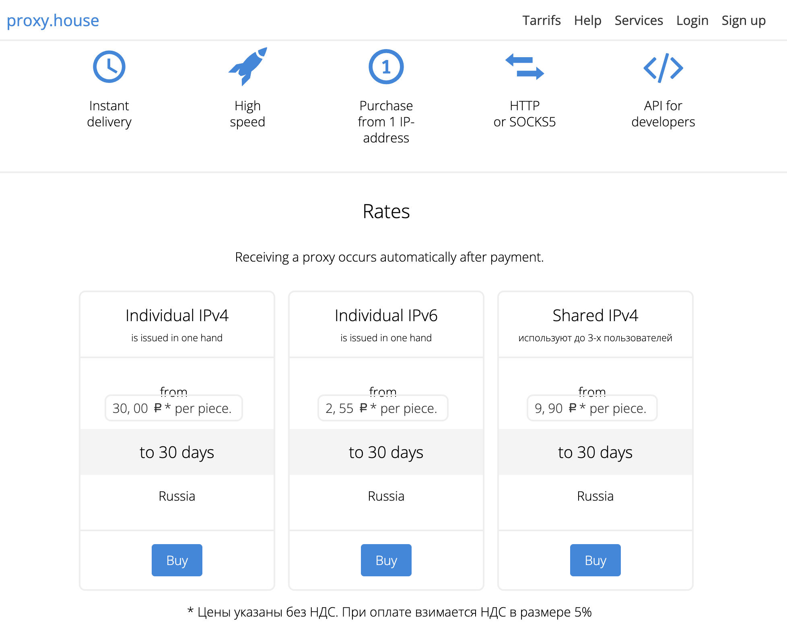Buy the Individual IPv4 proxy

coord(177,560)
